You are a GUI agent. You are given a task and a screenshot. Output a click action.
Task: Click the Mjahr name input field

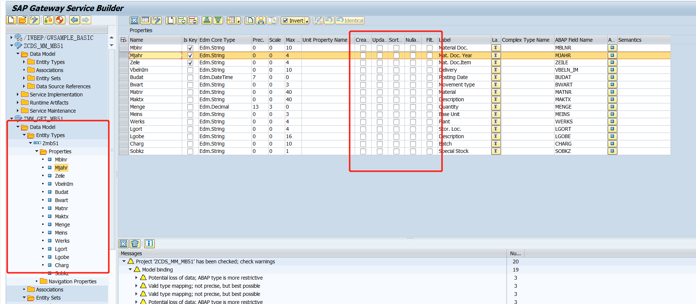tap(155, 55)
